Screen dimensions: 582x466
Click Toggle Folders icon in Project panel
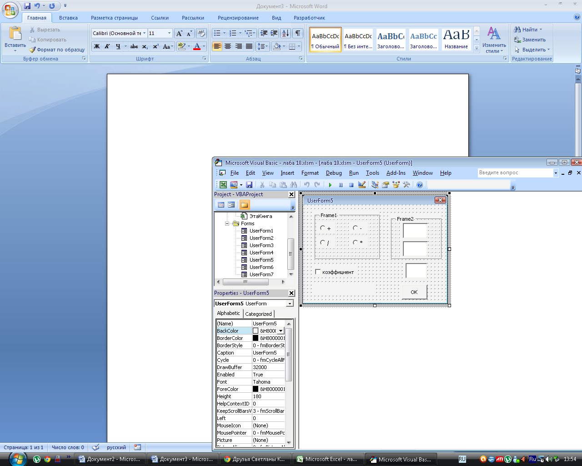click(245, 205)
